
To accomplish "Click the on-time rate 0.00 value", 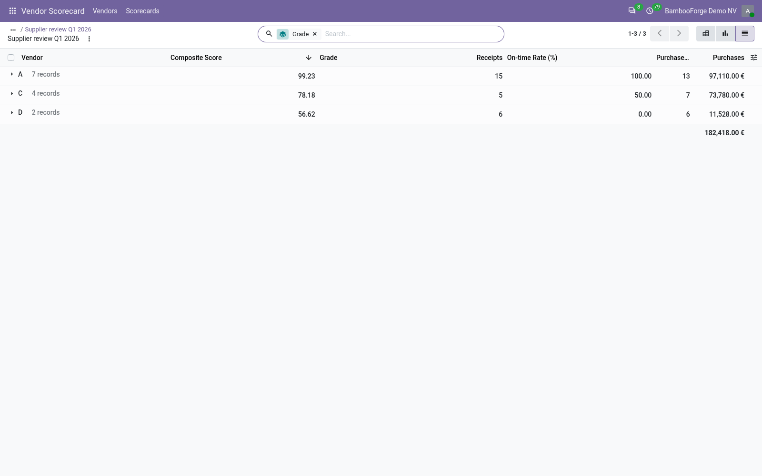I will [645, 114].
